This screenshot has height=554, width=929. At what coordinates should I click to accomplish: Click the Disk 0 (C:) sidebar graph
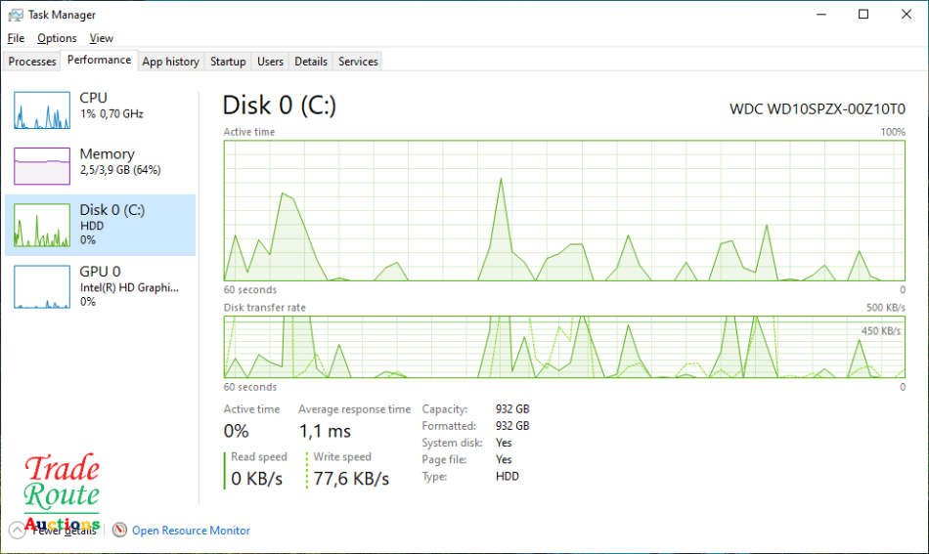pos(42,226)
